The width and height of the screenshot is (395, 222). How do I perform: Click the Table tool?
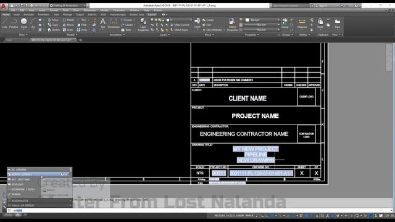[126, 30]
